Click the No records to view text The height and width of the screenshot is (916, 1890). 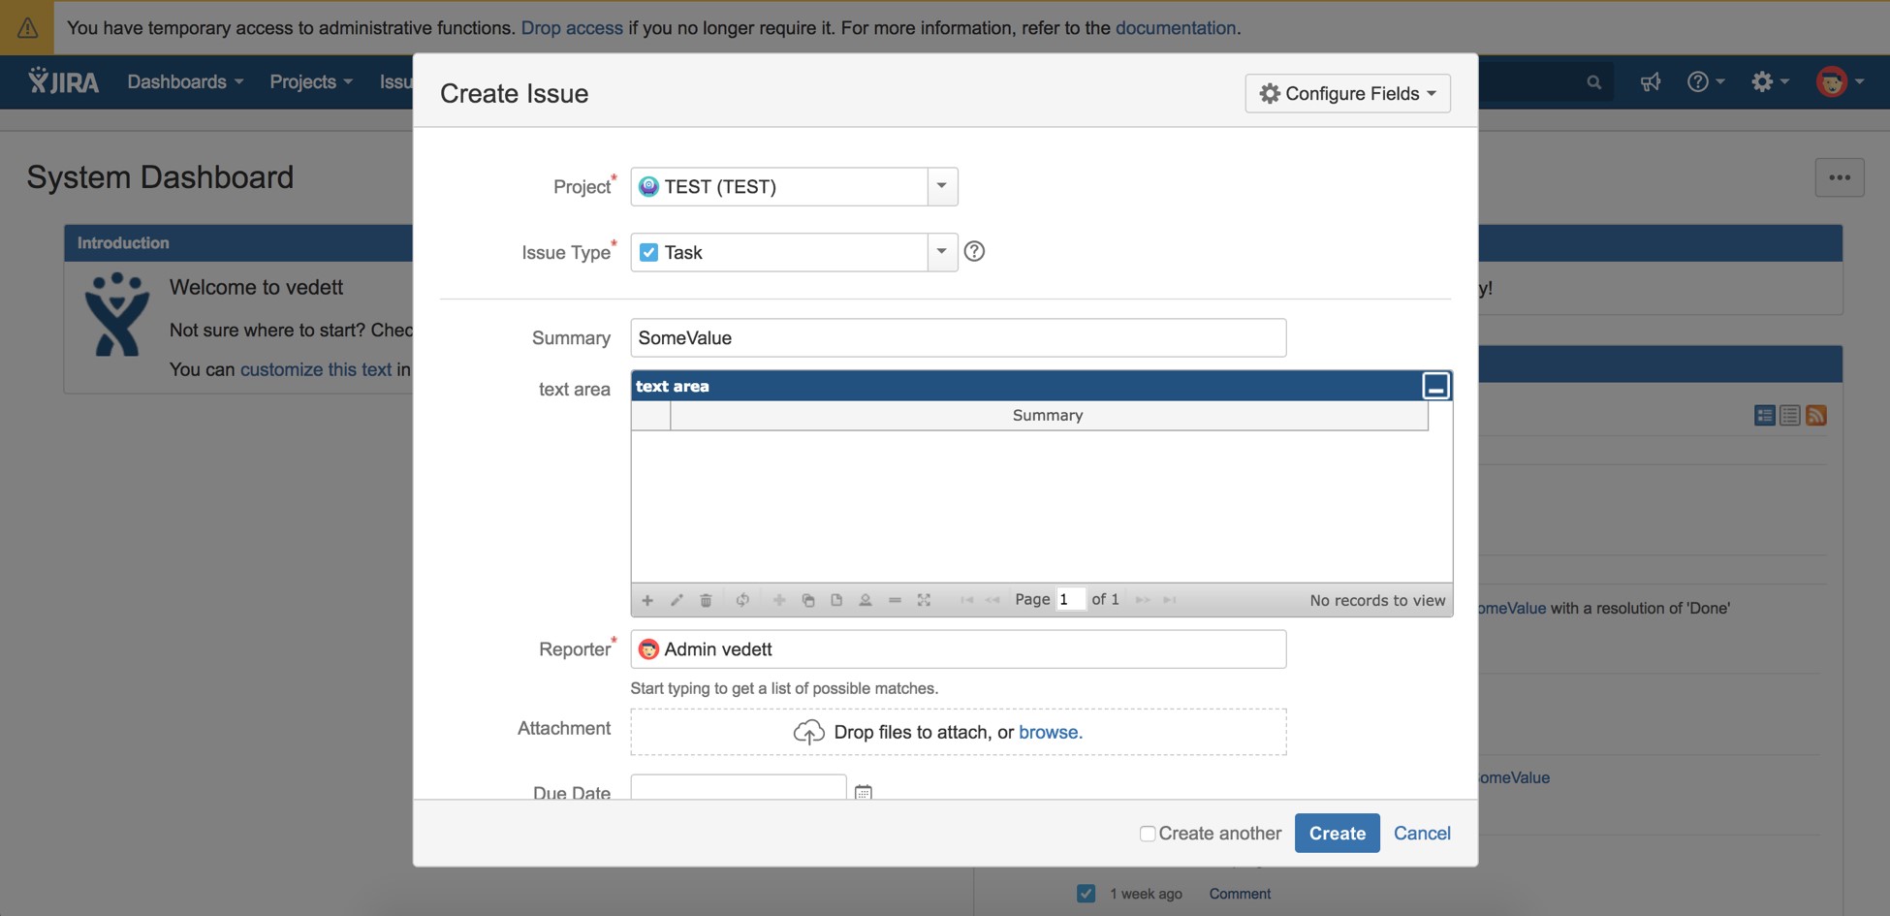[x=1377, y=600]
